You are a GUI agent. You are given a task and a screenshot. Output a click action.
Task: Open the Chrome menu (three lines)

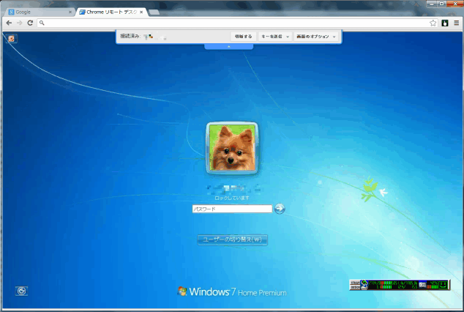[456, 23]
